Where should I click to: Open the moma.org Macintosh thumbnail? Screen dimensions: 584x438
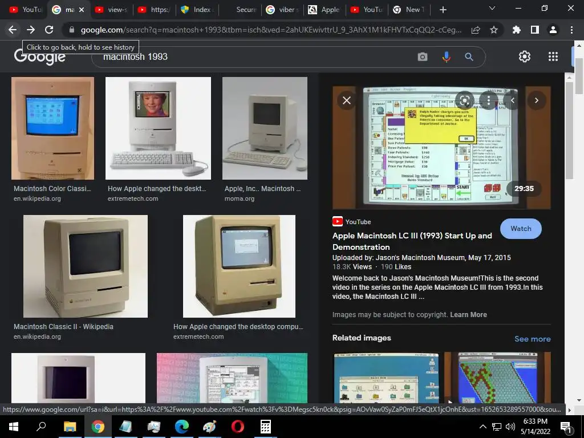(265, 128)
